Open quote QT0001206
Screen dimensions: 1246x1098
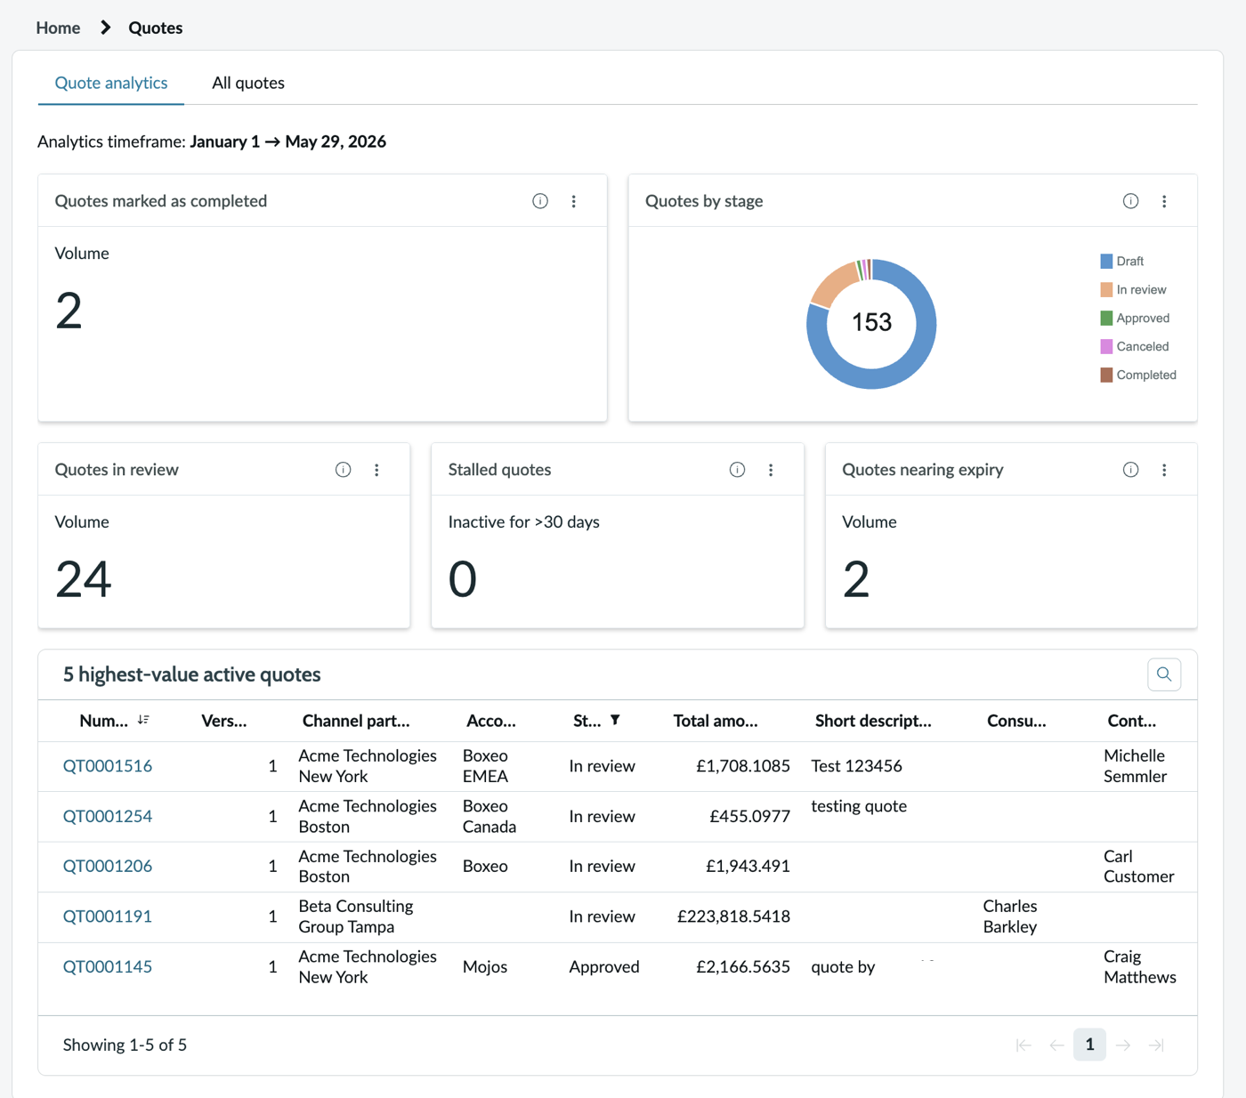click(x=108, y=866)
